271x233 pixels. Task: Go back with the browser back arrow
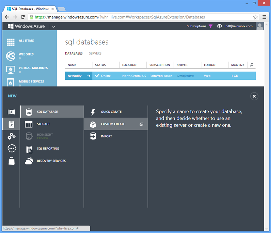7,17
